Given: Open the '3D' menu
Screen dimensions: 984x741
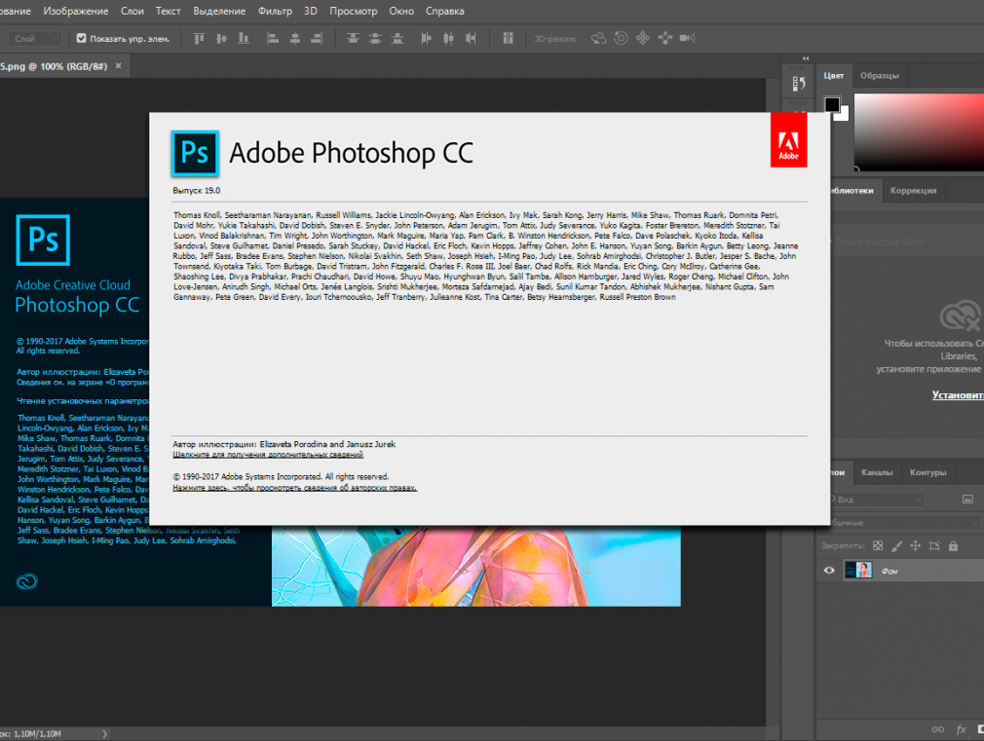Looking at the screenshot, I should [x=311, y=12].
